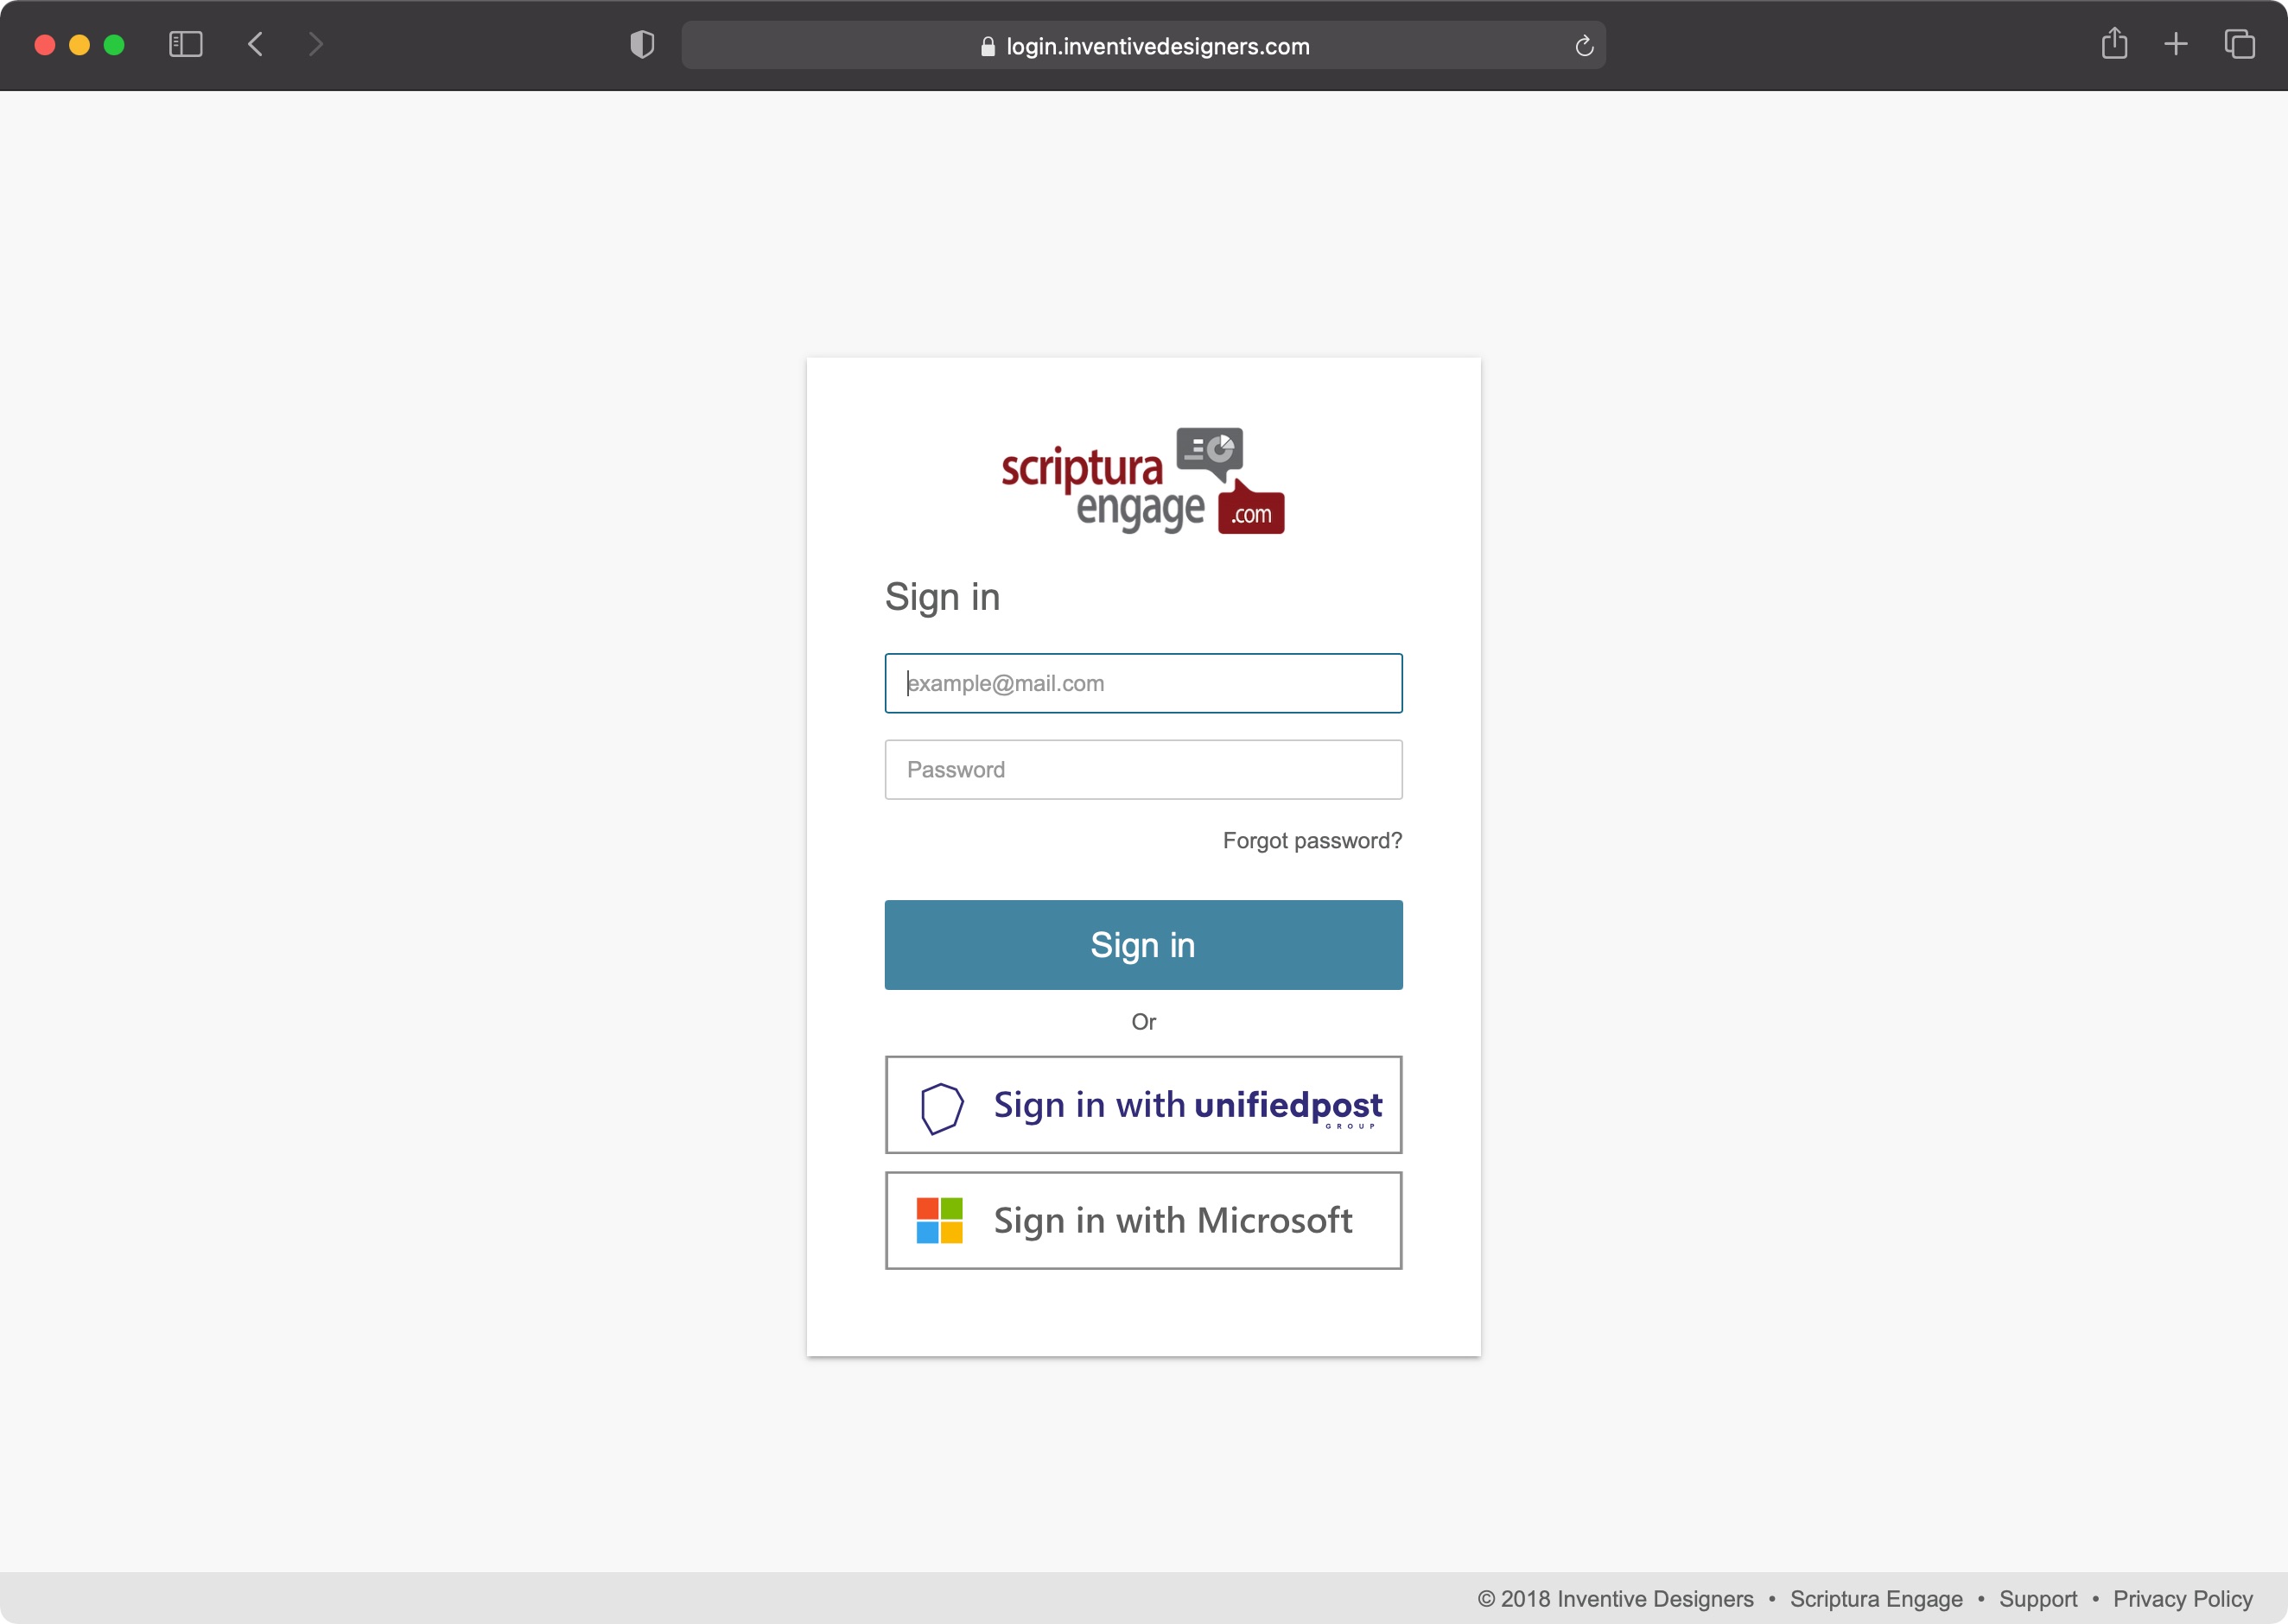Go back using the back arrow
The image size is (2288, 1624).
256,45
